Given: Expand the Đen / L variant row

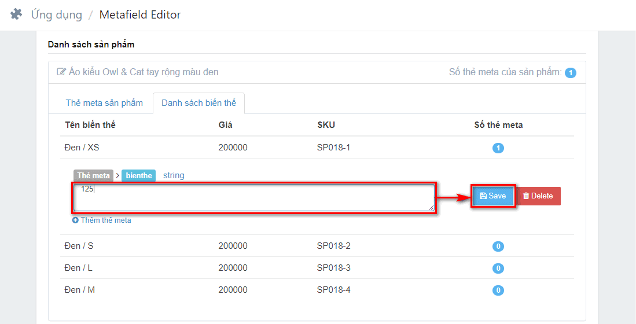Looking at the screenshot, I should tap(78, 268).
